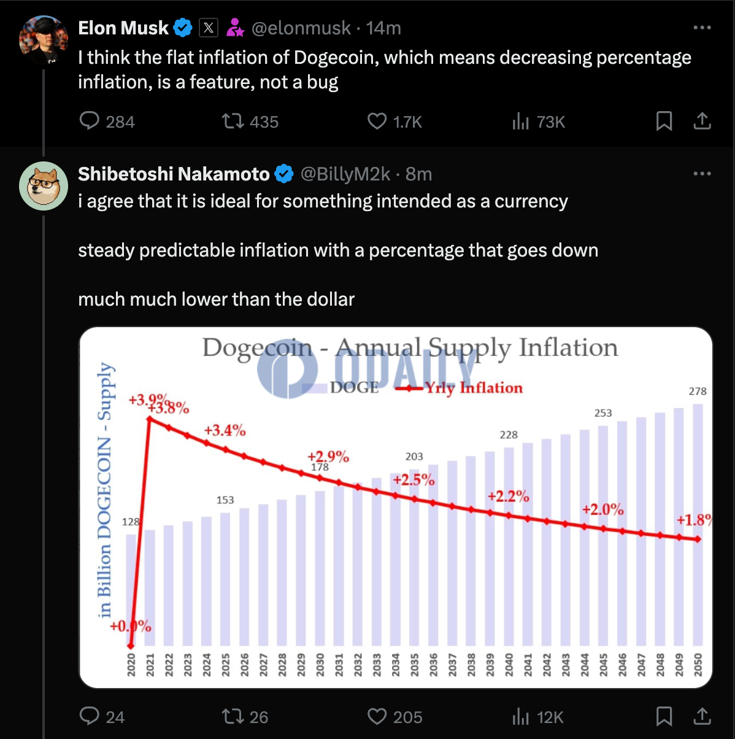Viewport: 735px width, 739px height.
Task: Open Elon Musk's profile picture
Action: pyautogui.click(x=43, y=40)
